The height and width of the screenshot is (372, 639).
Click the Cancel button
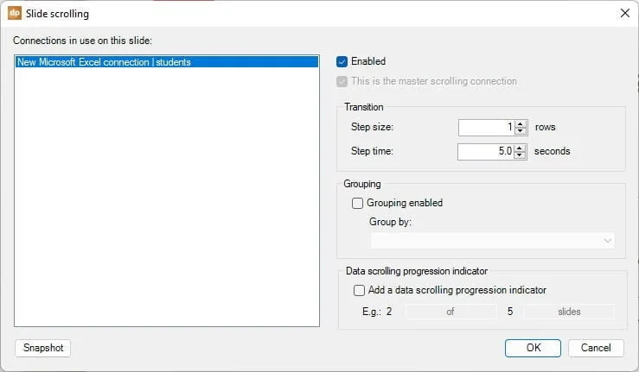pos(596,348)
